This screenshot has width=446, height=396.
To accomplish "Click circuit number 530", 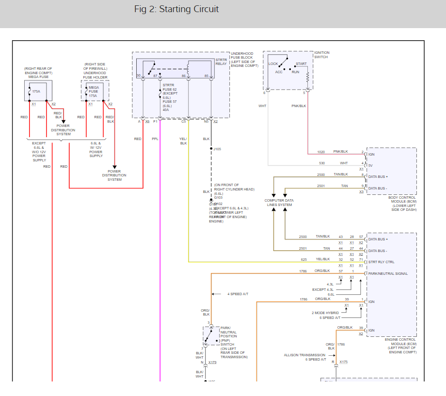I will pos(322,163).
